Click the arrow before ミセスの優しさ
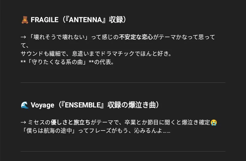The image size is (246, 161). pyautogui.click(x=23, y=123)
